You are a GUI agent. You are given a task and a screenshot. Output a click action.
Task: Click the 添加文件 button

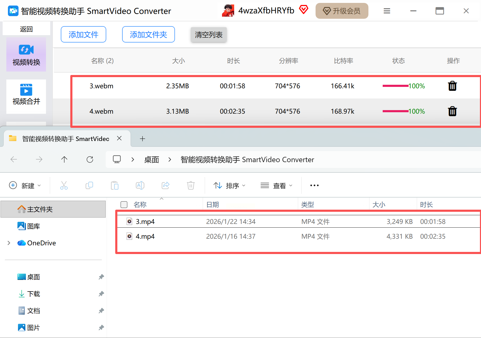[84, 34]
